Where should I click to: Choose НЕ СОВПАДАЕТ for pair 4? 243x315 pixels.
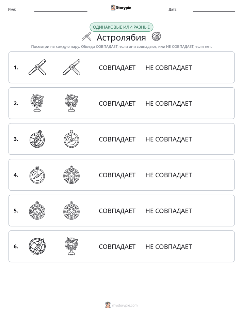coord(168,175)
